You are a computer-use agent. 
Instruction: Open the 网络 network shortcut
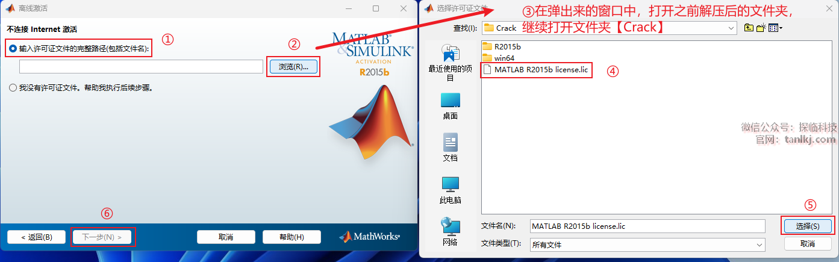coord(450,232)
